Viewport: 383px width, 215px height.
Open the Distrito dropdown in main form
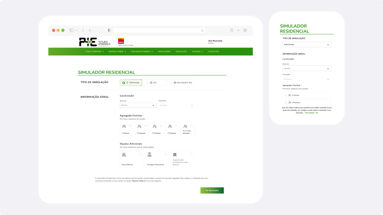[x=138, y=105]
